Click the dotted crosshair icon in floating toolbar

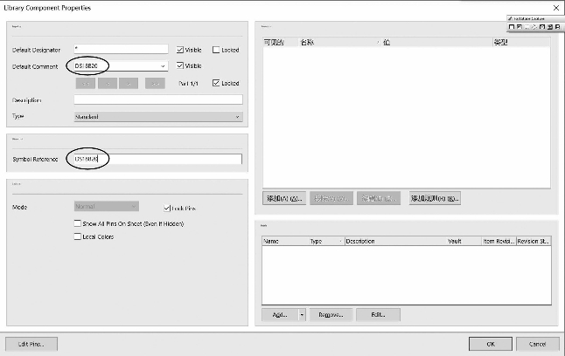(x=534, y=27)
